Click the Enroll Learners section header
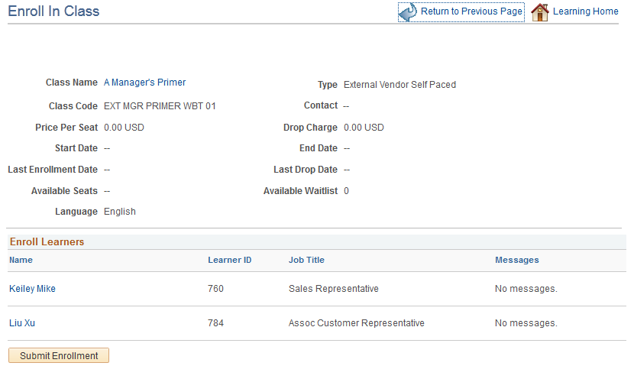The image size is (634, 366). click(47, 242)
